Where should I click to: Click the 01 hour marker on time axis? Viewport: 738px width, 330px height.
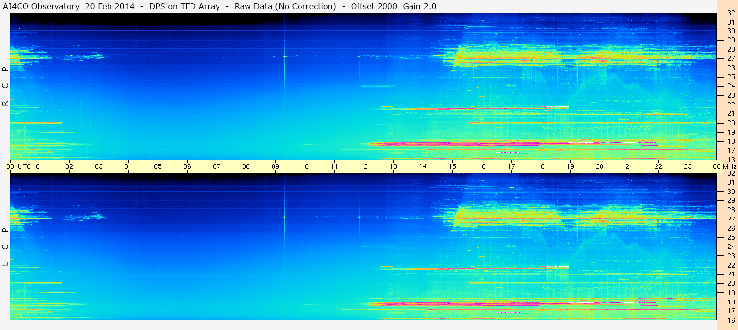click(40, 166)
